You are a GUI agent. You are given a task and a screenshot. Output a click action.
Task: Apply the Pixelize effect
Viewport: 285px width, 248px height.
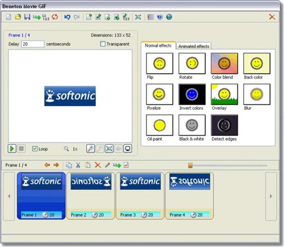[x=160, y=94]
